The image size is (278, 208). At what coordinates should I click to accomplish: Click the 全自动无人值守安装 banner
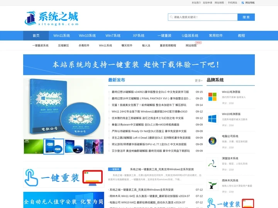click(x=64, y=200)
